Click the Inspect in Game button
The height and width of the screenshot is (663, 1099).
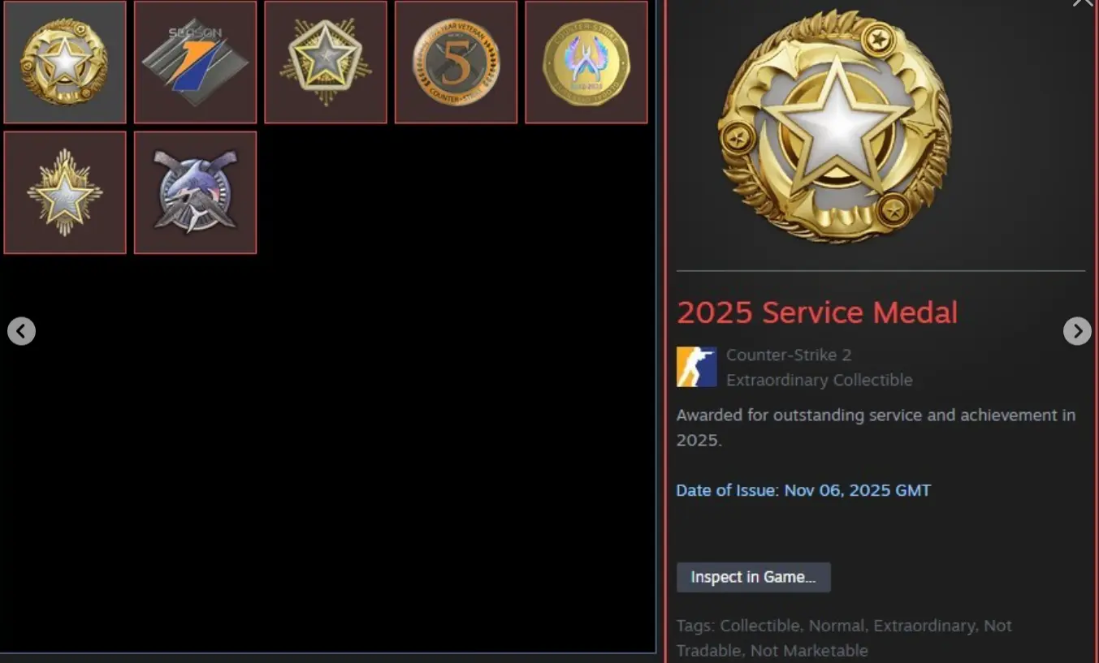754,577
